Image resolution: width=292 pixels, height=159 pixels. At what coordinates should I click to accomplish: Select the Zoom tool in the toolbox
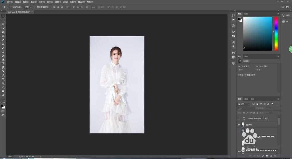point(3,95)
